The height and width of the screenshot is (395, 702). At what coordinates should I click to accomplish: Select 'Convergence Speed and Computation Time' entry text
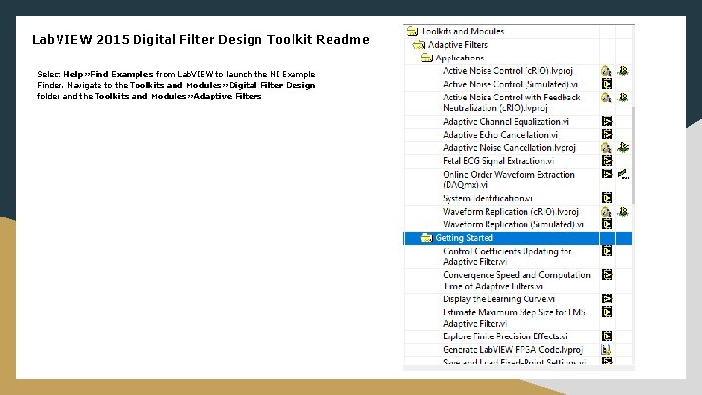coord(517,280)
